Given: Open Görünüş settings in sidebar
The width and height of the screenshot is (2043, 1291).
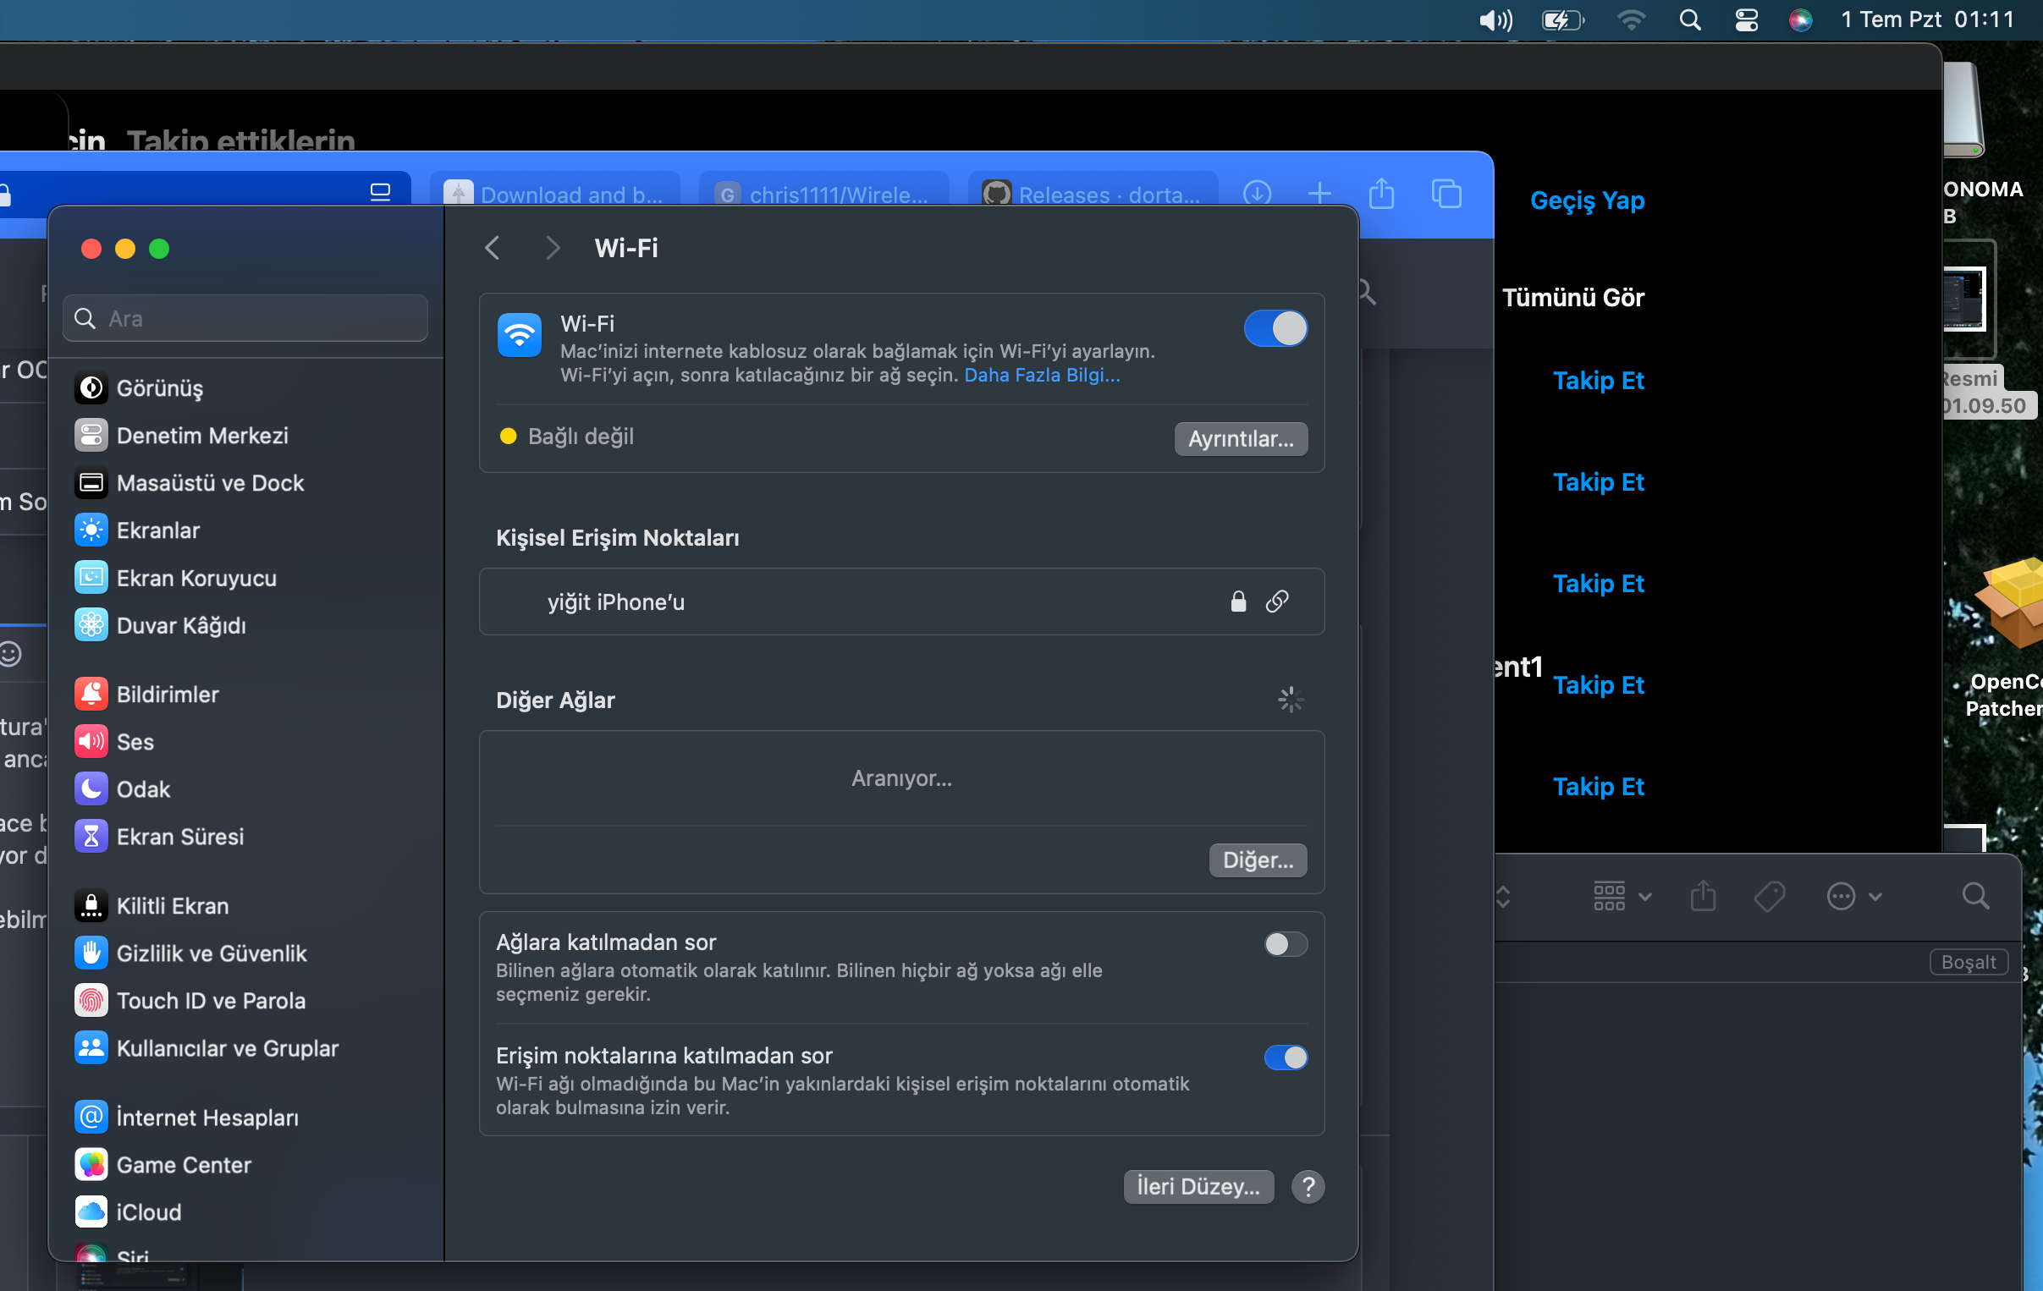Looking at the screenshot, I should coord(159,387).
